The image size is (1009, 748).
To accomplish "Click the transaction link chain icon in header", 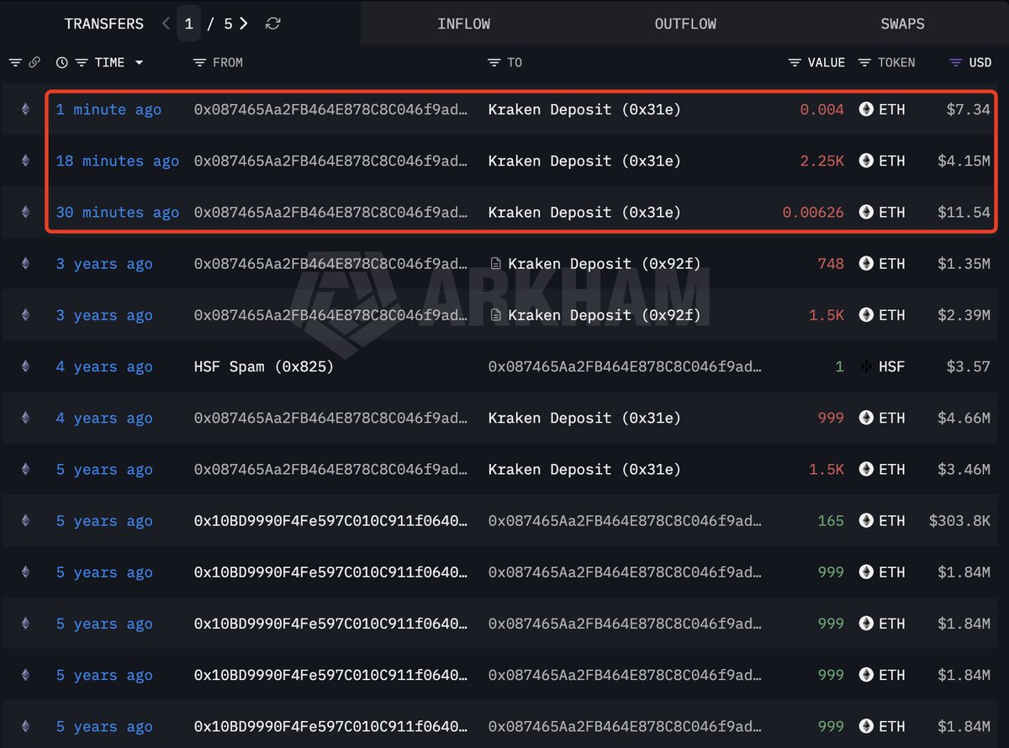I will (34, 62).
